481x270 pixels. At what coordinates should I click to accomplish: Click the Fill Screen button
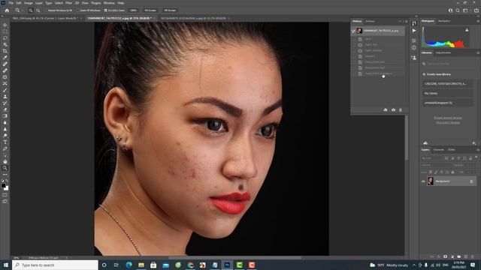(170, 10)
